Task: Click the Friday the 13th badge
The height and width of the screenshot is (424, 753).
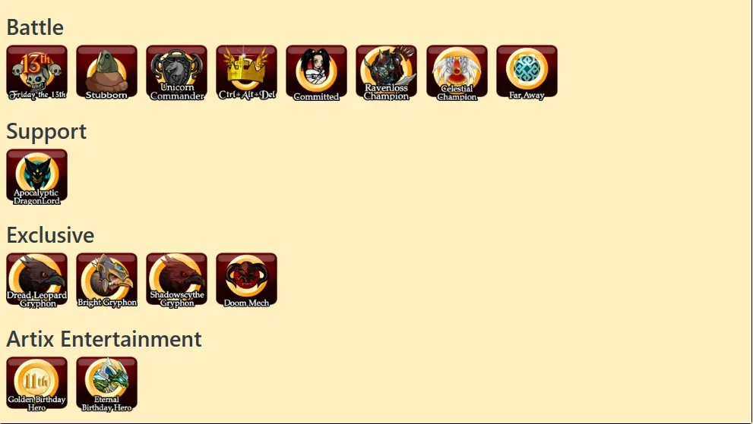Action: coord(37,73)
